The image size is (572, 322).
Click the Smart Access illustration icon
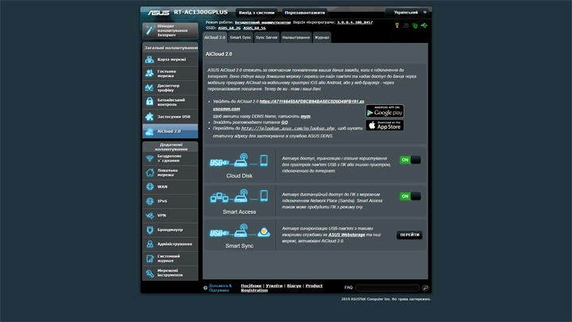pos(239,196)
